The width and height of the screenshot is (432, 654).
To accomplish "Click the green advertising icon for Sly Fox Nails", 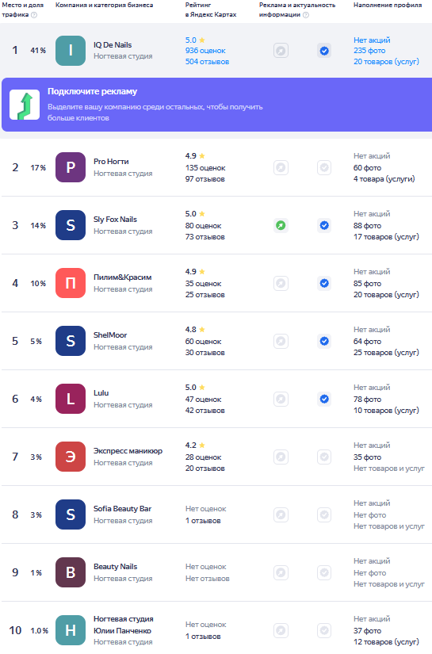I will [x=281, y=226].
